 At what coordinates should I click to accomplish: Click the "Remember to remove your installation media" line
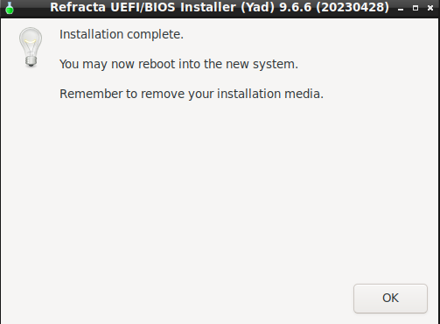click(192, 94)
